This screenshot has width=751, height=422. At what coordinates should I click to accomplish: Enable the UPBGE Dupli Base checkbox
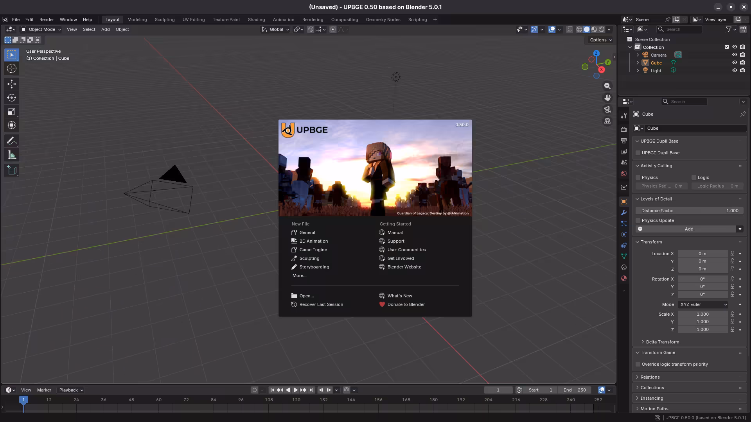[x=638, y=153]
